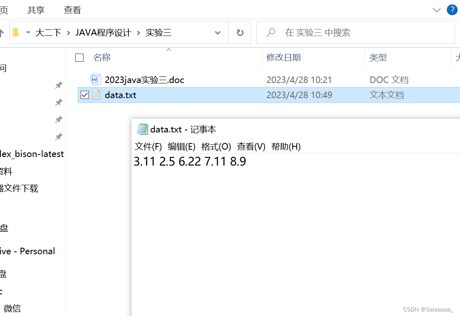Click inside the 在 实验三 中搜索 search field
The image size is (460, 316).
pyautogui.click(x=356, y=33)
